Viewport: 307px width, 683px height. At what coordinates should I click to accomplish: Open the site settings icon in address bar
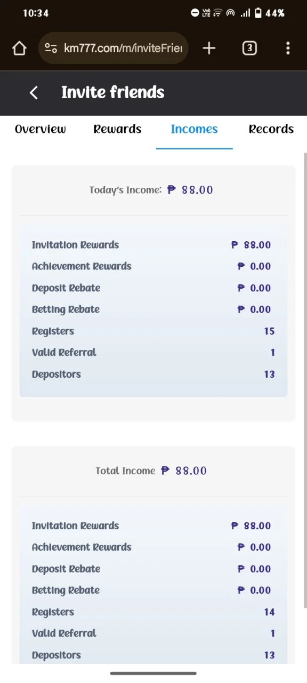pos(51,49)
